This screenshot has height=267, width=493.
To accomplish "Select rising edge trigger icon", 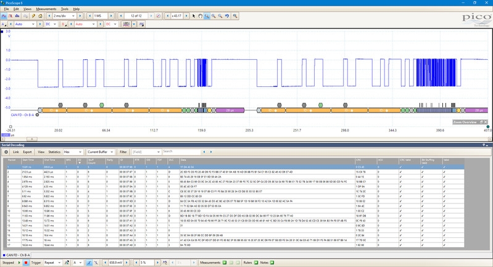I will click(89, 263).
